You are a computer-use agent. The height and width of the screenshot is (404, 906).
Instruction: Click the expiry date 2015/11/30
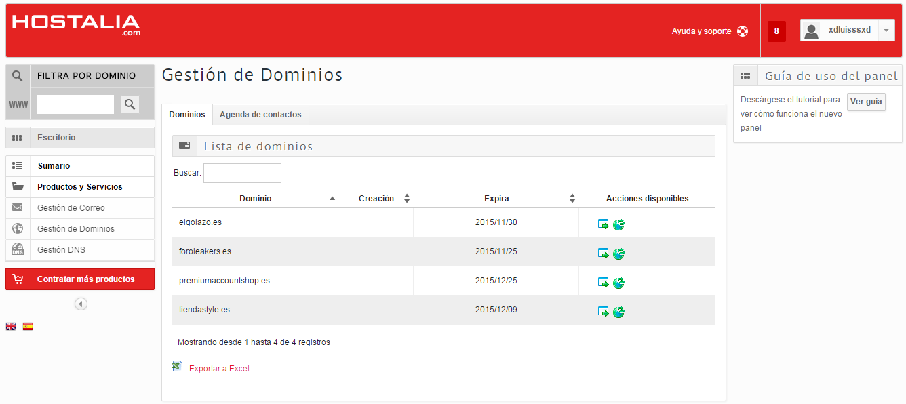(496, 222)
